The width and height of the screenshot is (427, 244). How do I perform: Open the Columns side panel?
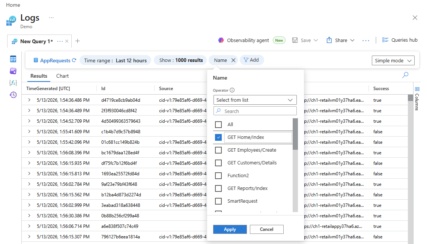417,99
